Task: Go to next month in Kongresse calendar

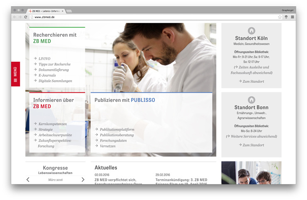Action: coord(83,180)
